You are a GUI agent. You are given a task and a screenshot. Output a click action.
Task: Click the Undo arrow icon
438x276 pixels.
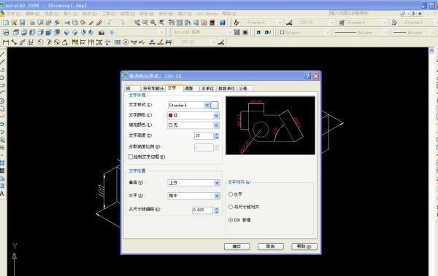(109, 23)
